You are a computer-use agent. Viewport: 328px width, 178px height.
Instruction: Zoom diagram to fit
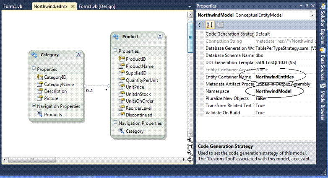click(190, 147)
